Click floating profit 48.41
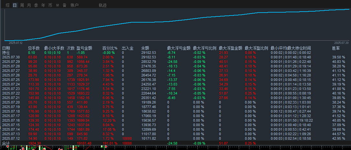 (x=224, y=66)
